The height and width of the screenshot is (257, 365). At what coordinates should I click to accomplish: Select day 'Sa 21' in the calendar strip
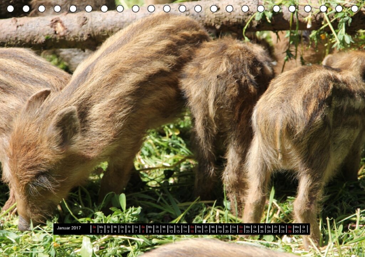coord(234,229)
